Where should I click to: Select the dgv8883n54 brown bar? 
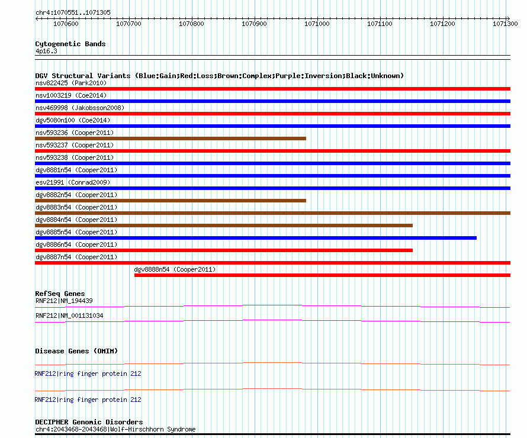pyautogui.click(x=272, y=213)
